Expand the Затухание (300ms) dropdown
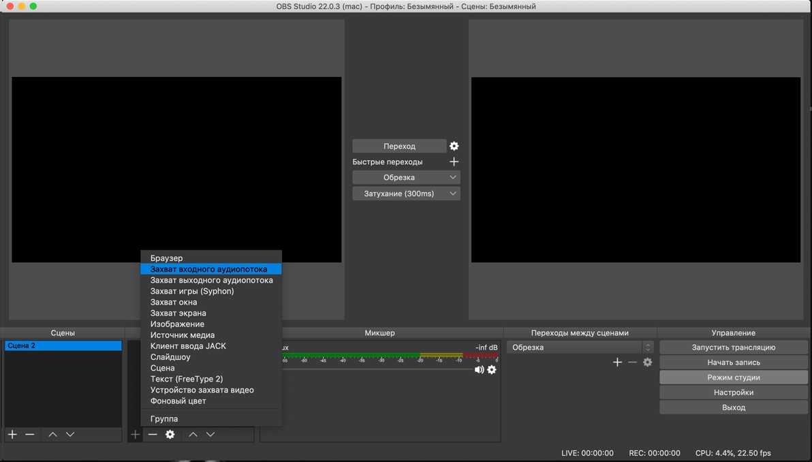The image size is (812, 462). coord(406,194)
